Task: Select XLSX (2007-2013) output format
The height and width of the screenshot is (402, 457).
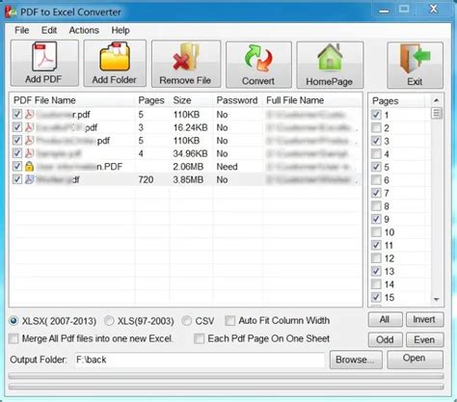Action: [13, 321]
